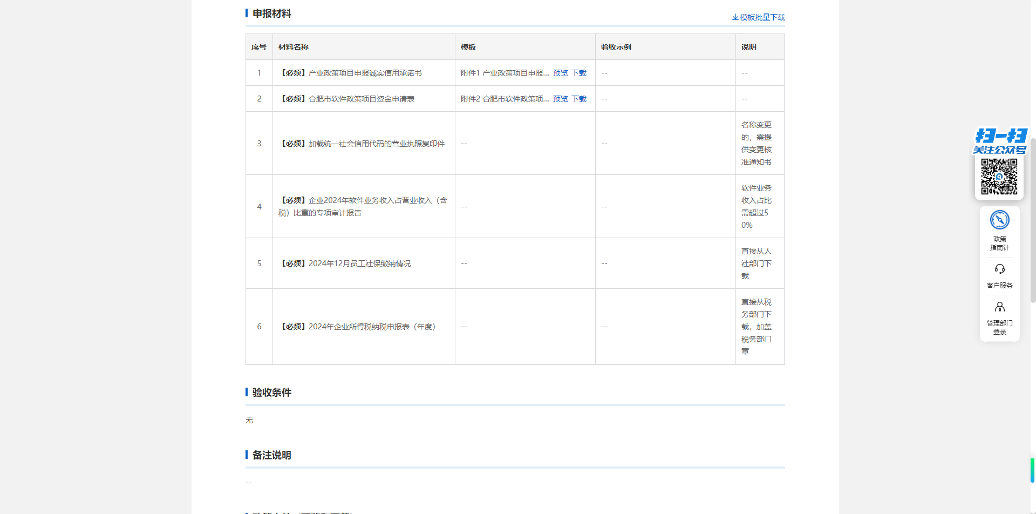The width and height of the screenshot is (1036, 514).
Task: Click the 管理部门登录 person icon
Action: pyautogui.click(x=999, y=307)
